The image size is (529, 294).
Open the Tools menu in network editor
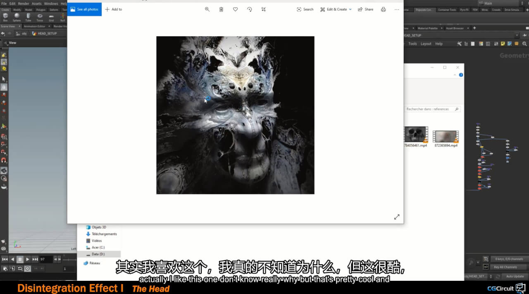click(412, 44)
